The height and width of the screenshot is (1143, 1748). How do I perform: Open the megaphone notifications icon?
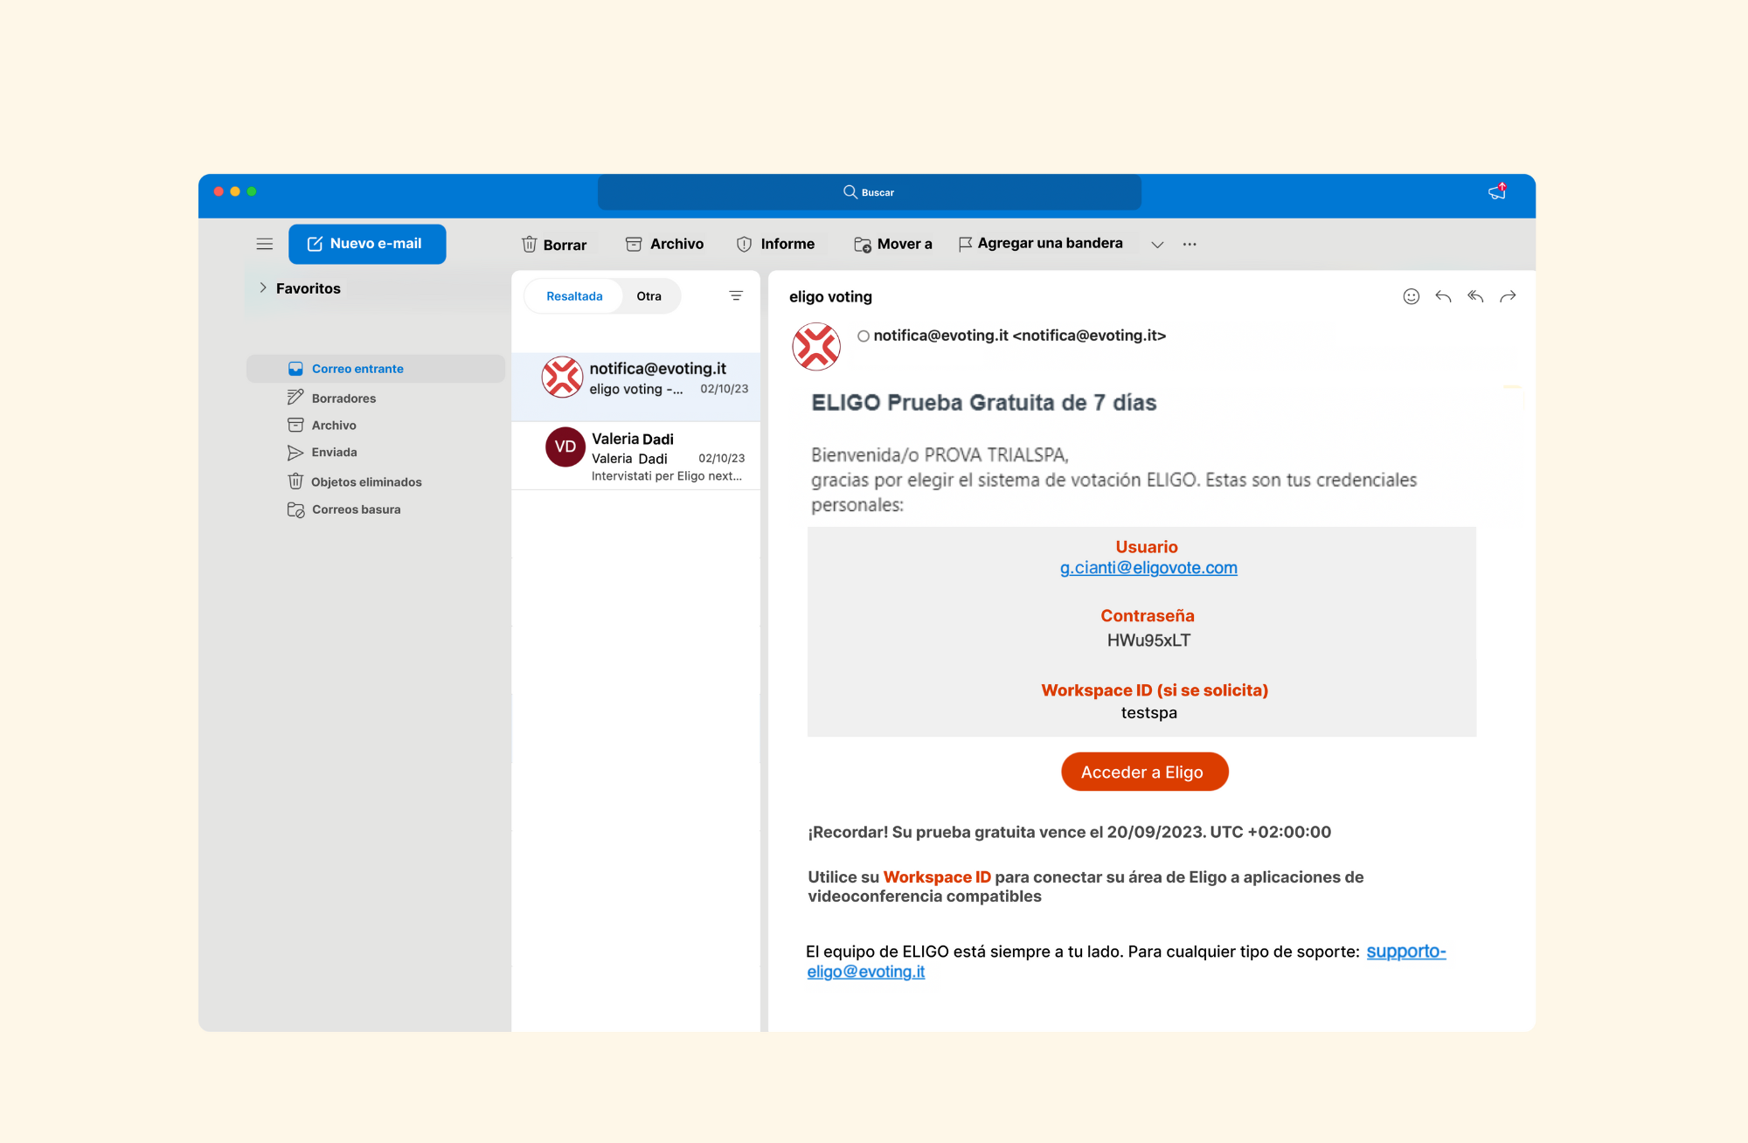1497,191
